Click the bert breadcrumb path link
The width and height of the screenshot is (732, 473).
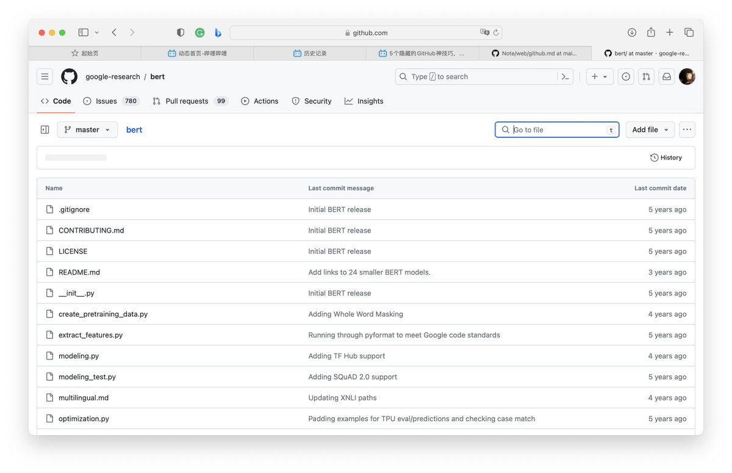pos(134,130)
